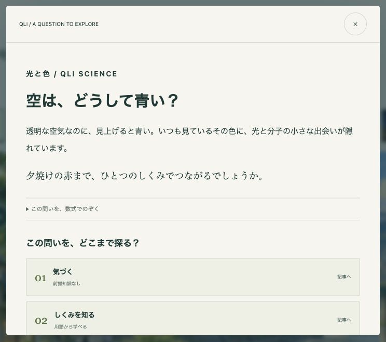The height and width of the screenshot is (342, 386).
Task: Click the sentence '夕焼けの赤まで、ひとつのしくみでつながるでしょうか。'
Action: [x=145, y=176]
